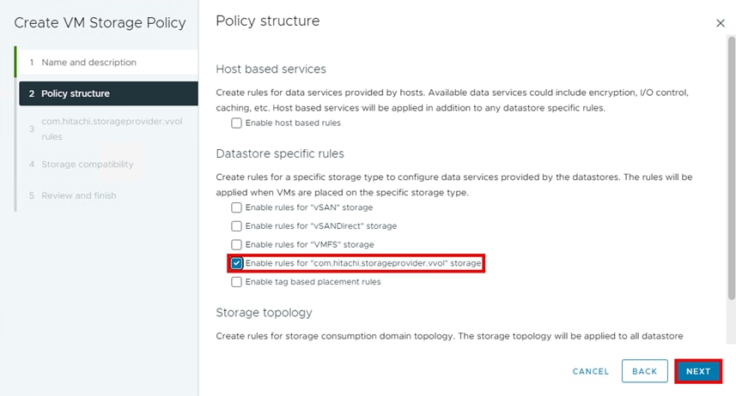Select step 2 Policy structure

(76, 93)
